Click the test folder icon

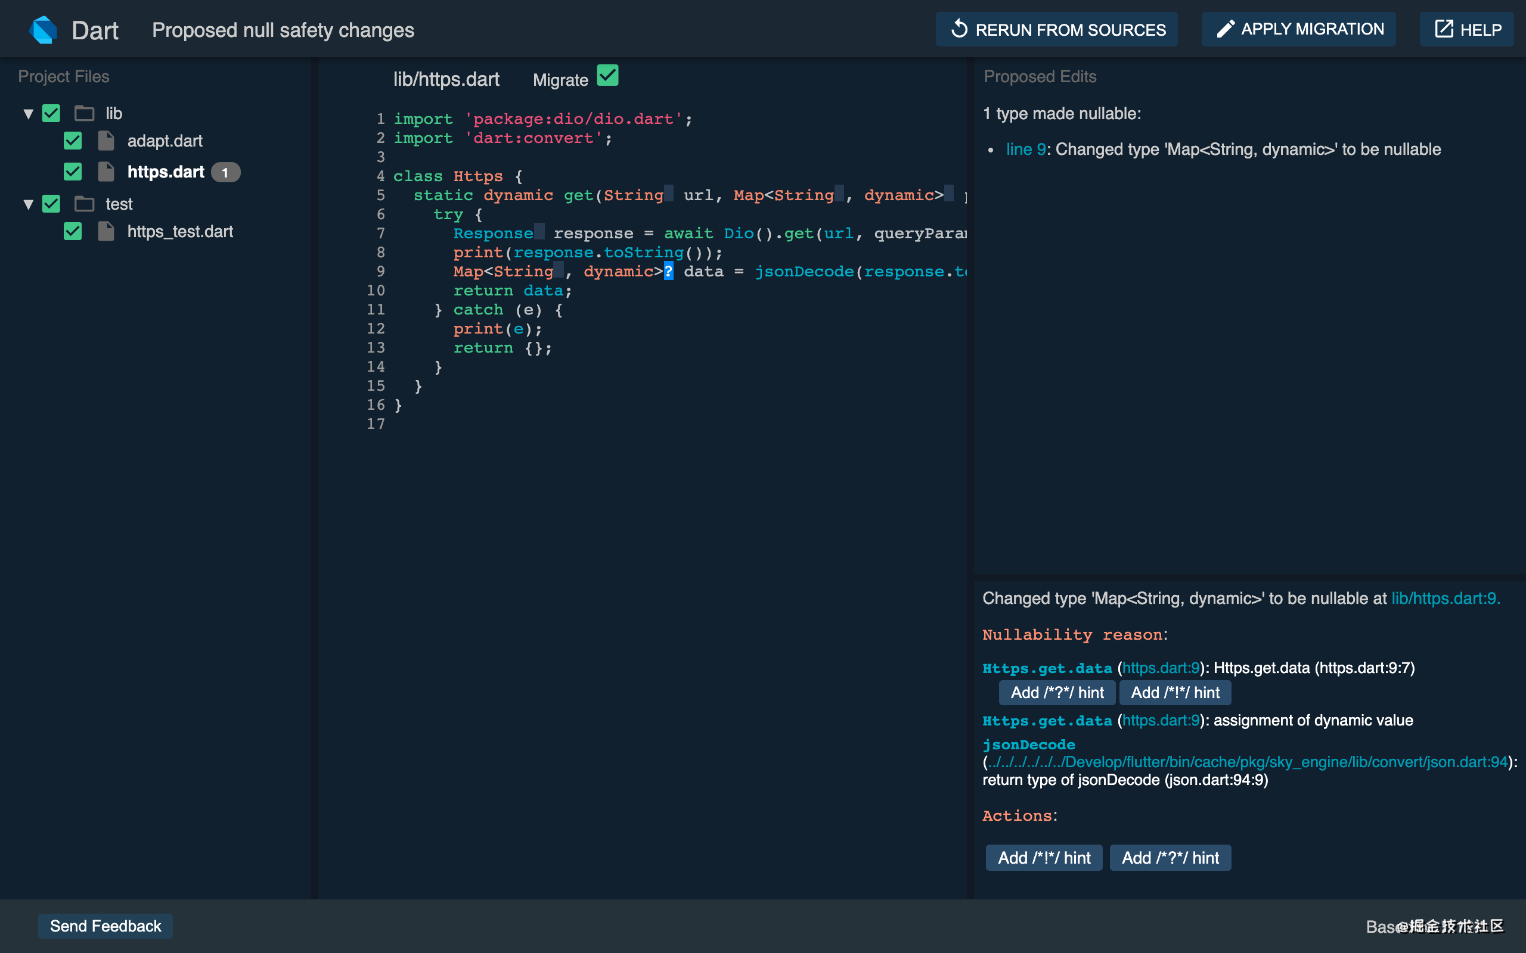pyautogui.click(x=85, y=204)
